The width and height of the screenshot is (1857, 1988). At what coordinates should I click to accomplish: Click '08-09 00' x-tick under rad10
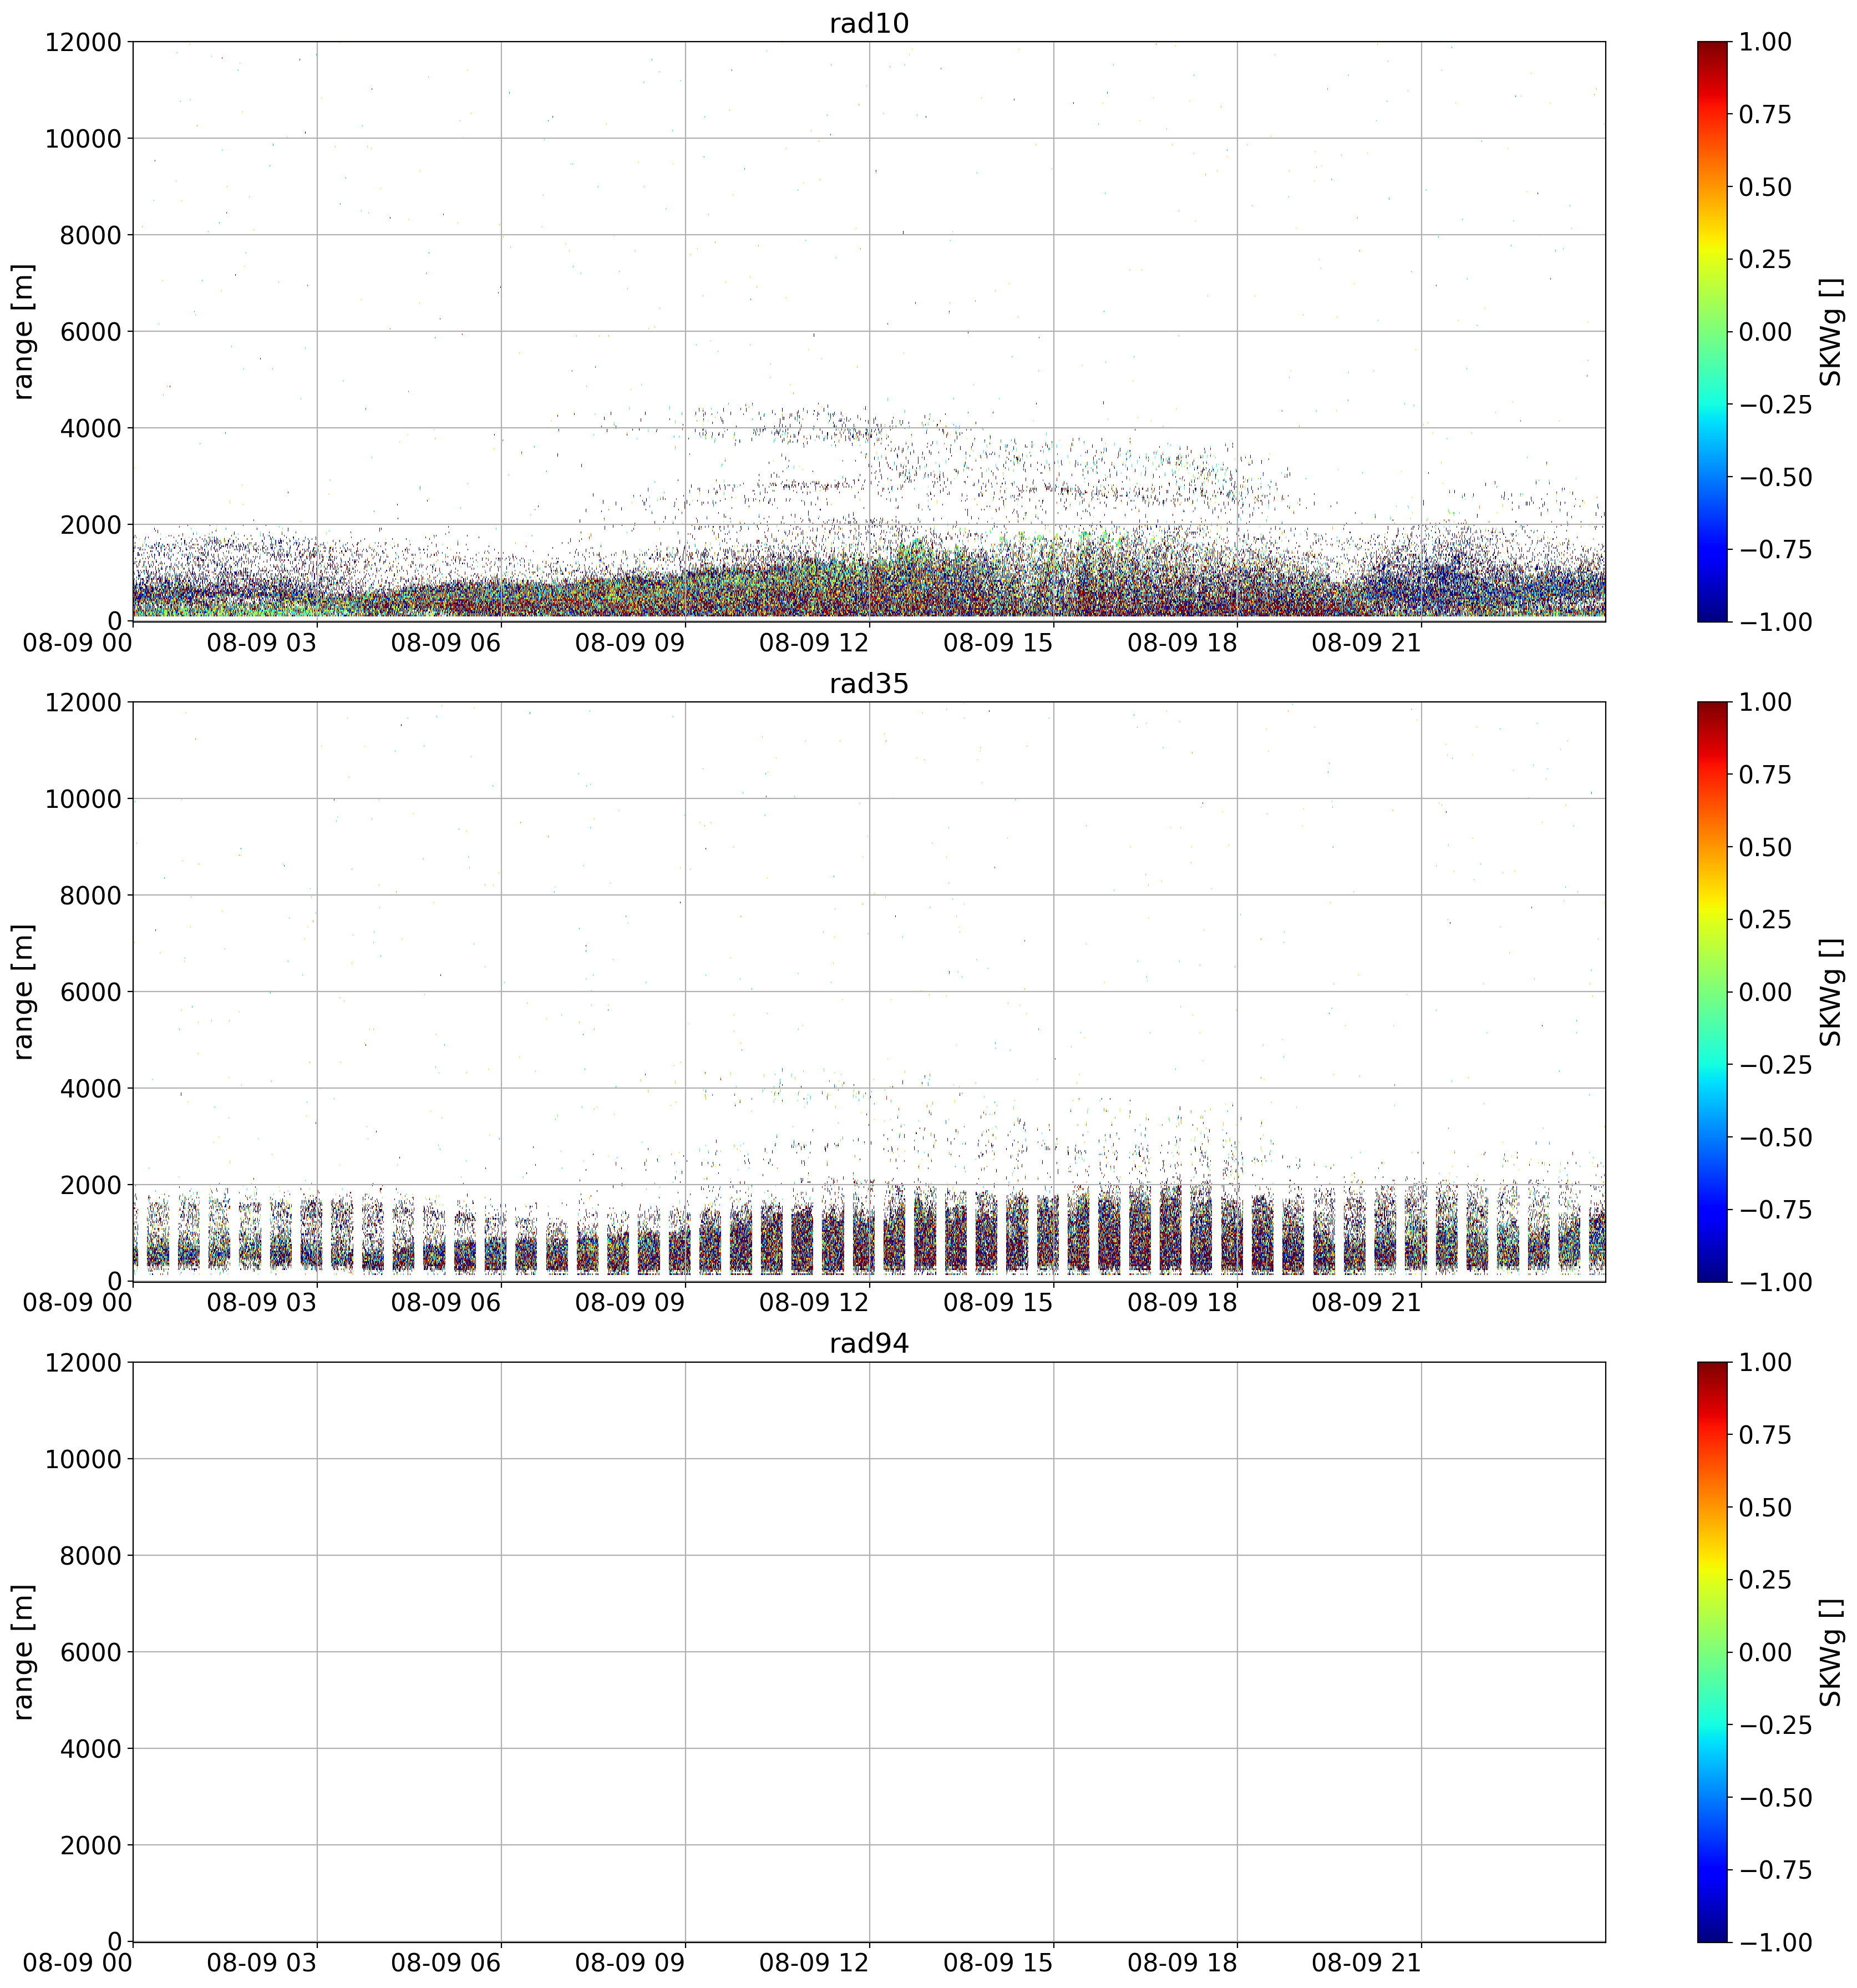[x=78, y=643]
